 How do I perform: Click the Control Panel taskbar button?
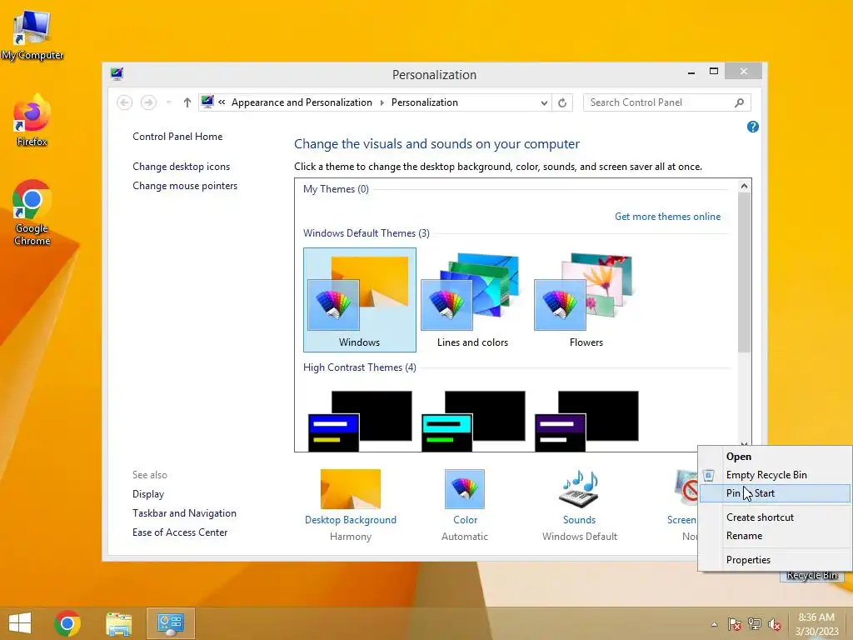[170, 623]
